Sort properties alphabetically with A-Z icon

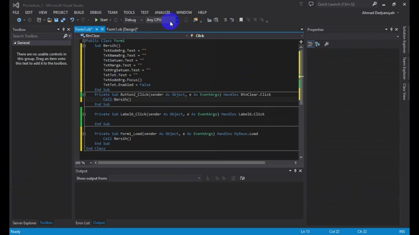click(317, 44)
